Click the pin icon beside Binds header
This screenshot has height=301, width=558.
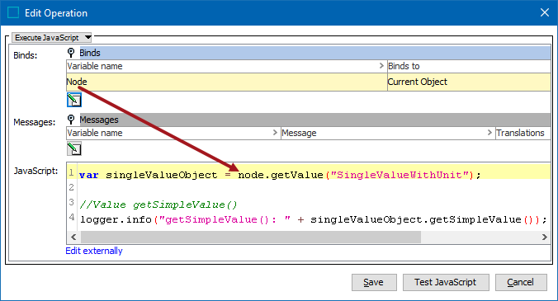[x=71, y=53]
